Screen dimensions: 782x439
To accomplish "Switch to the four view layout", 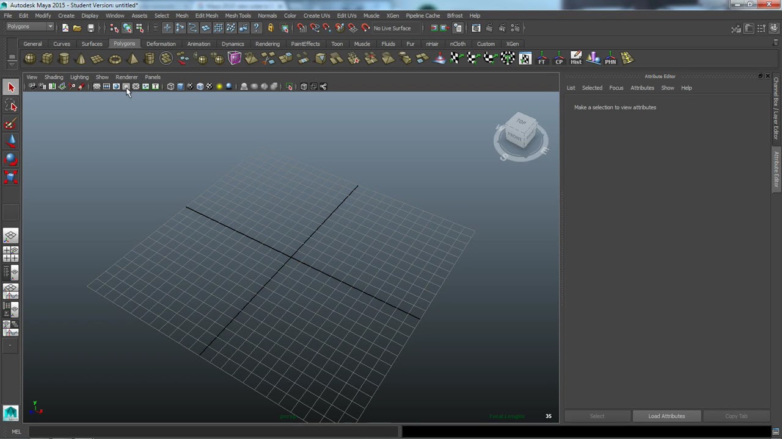I will 10,254.
